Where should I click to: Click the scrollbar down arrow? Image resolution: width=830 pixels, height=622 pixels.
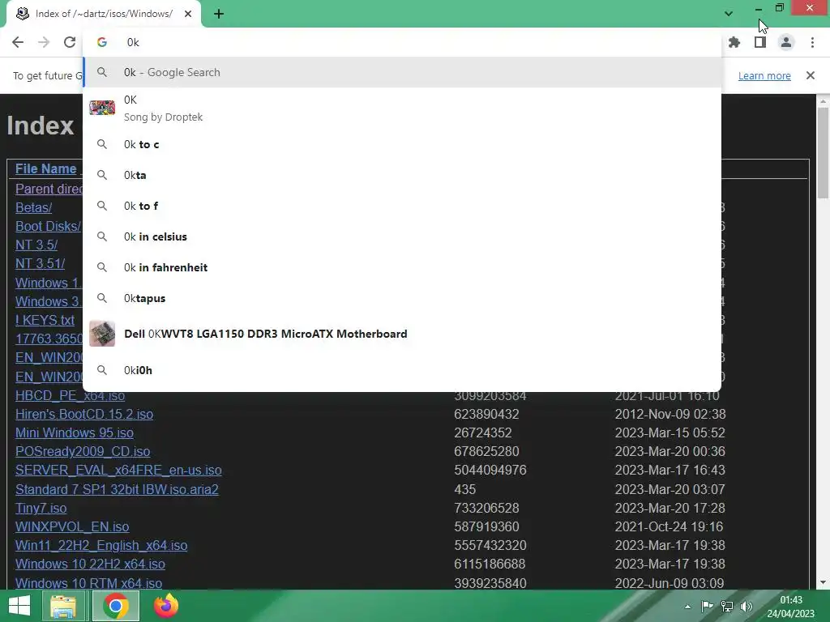click(823, 582)
